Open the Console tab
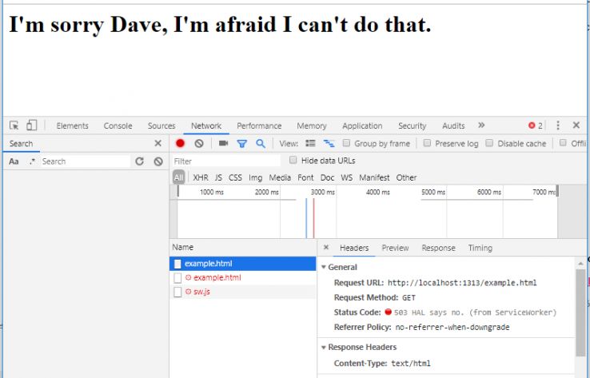The image size is (590, 378). tap(118, 125)
